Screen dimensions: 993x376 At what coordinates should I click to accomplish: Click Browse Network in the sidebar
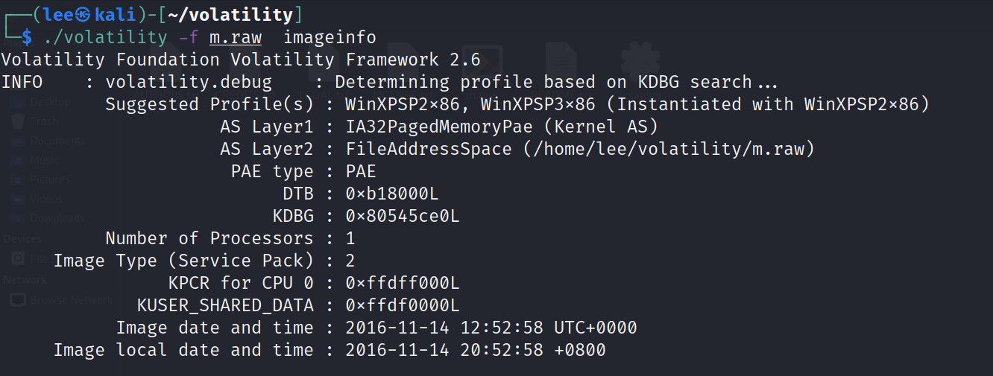(71, 300)
